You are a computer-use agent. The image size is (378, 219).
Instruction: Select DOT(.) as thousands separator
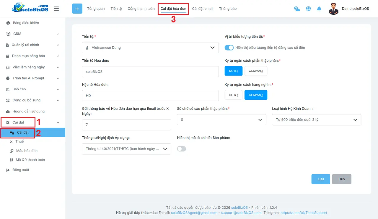tap(234, 95)
